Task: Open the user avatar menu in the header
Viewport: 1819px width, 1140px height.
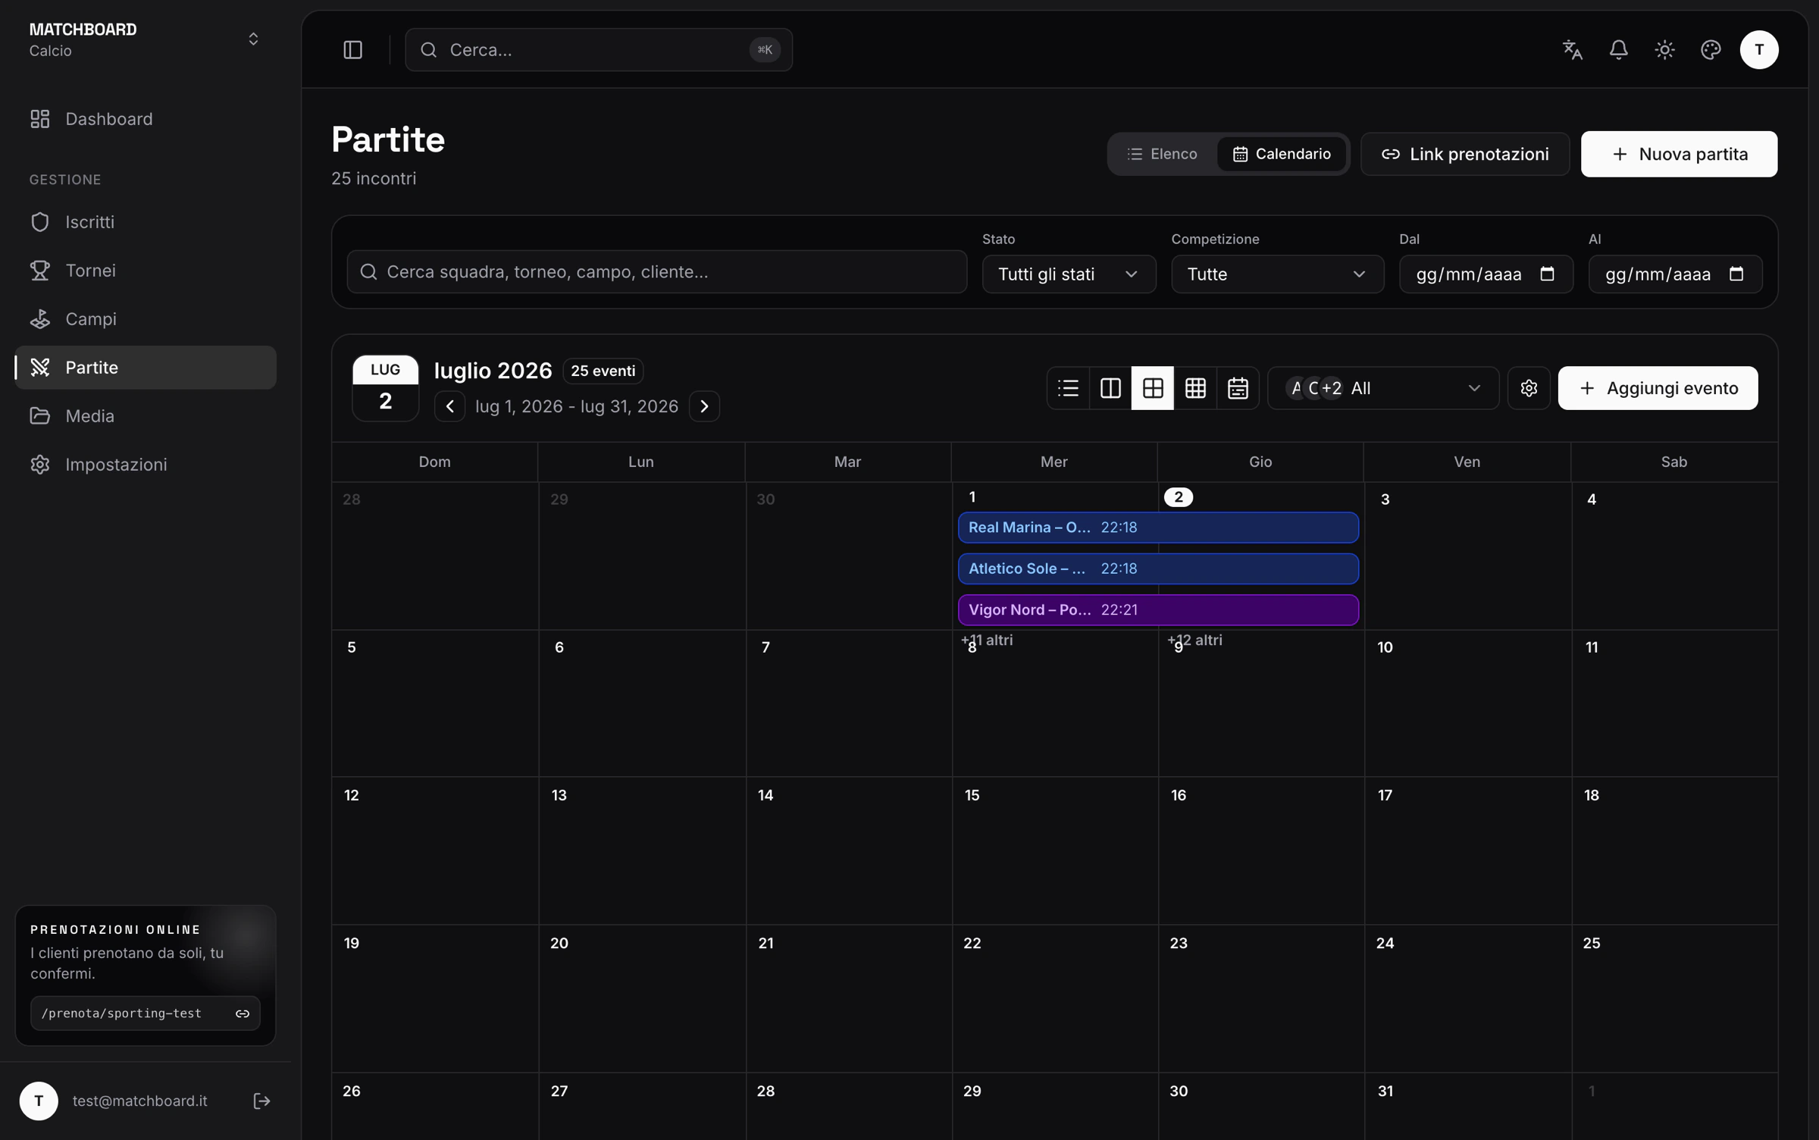Action: [1758, 50]
